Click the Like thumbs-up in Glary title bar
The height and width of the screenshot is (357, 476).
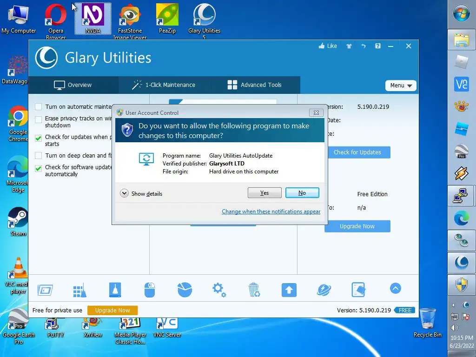coord(328,46)
